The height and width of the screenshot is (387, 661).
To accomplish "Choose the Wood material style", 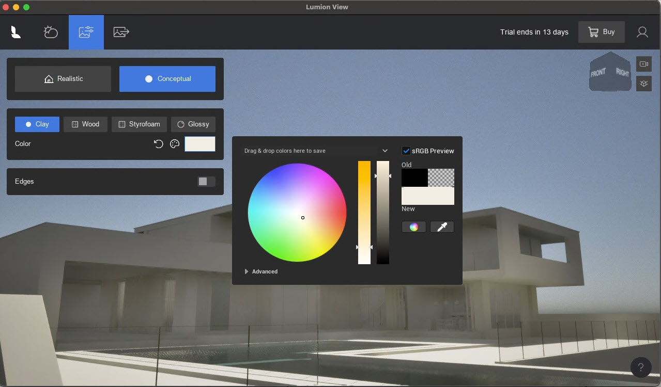I will tap(85, 124).
